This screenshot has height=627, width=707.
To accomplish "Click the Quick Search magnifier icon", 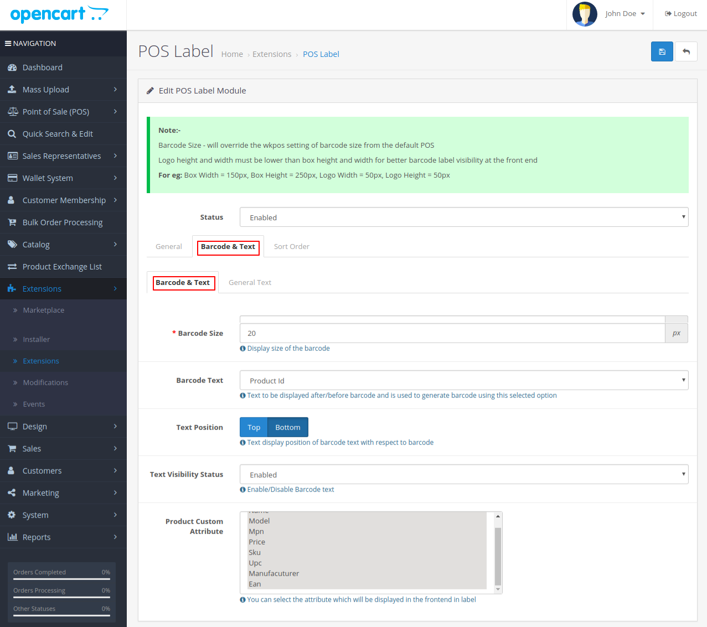I will (x=12, y=134).
